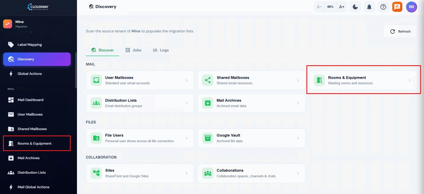Click the Shared Mailboxes card share icon
Viewport: 424px width, 194px height.
(x=208, y=80)
